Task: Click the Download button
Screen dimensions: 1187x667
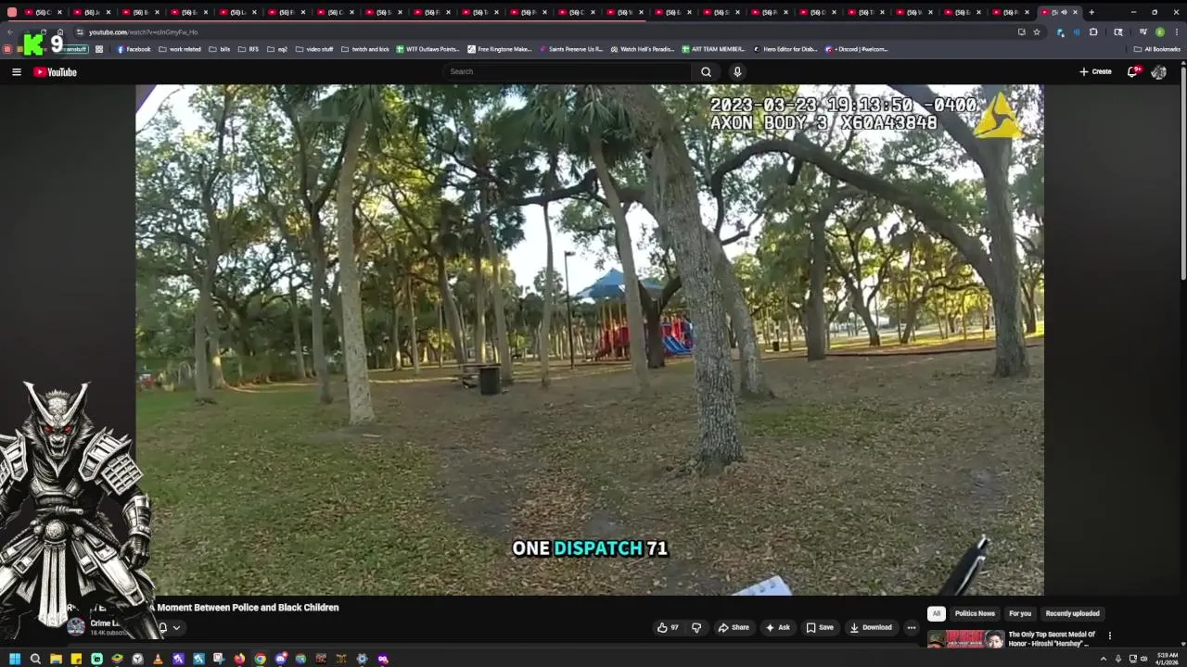Action: point(871,627)
